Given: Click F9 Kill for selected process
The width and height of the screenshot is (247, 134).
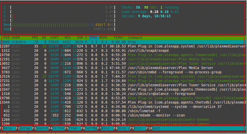Looking at the screenshot, I should [x=138, y=128].
